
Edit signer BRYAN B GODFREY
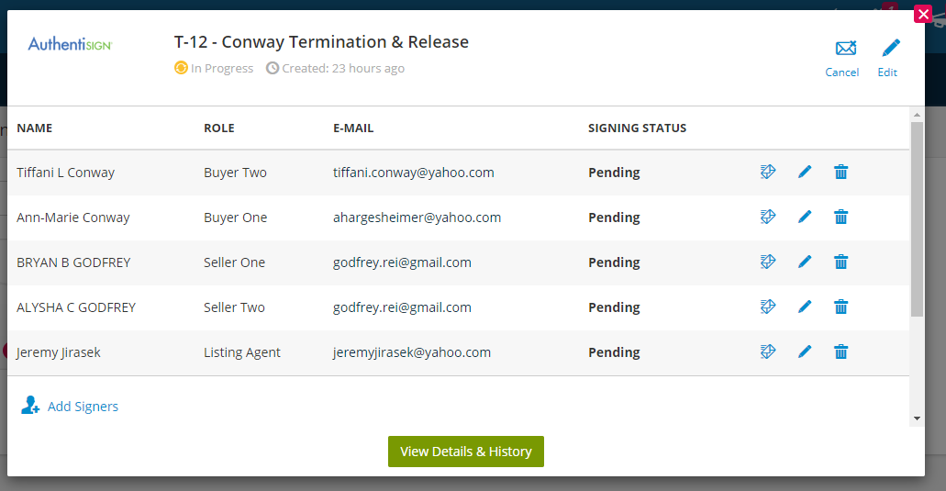point(805,262)
